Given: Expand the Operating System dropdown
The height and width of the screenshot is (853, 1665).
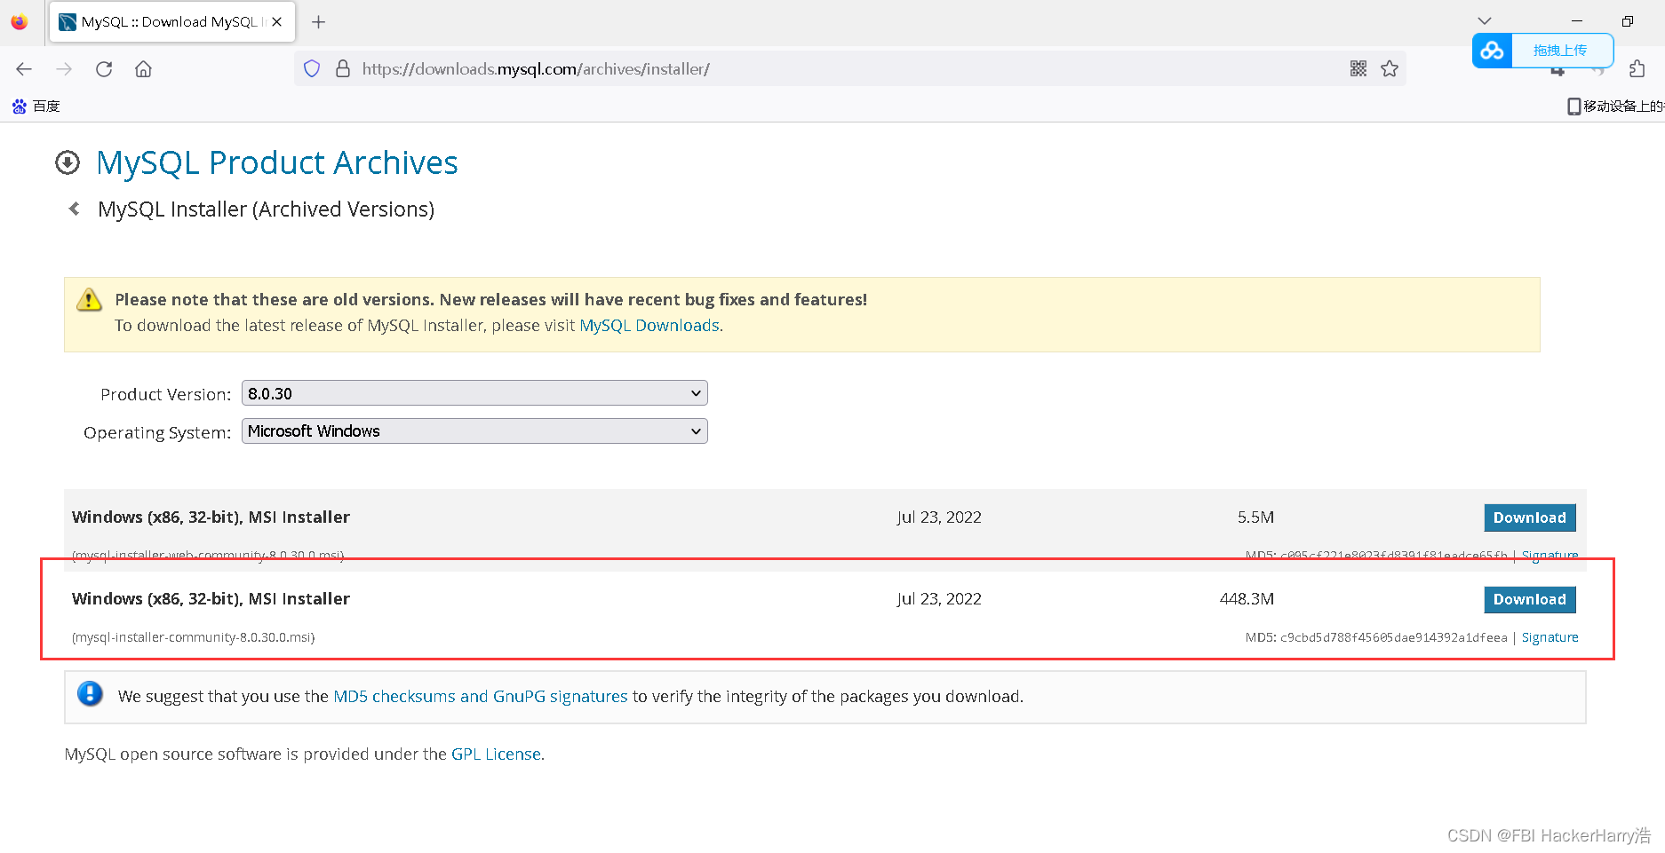Looking at the screenshot, I should [474, 431].
